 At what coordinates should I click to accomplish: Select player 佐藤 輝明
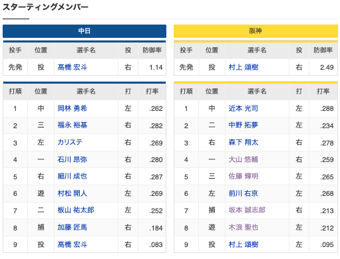coord(244,177)
